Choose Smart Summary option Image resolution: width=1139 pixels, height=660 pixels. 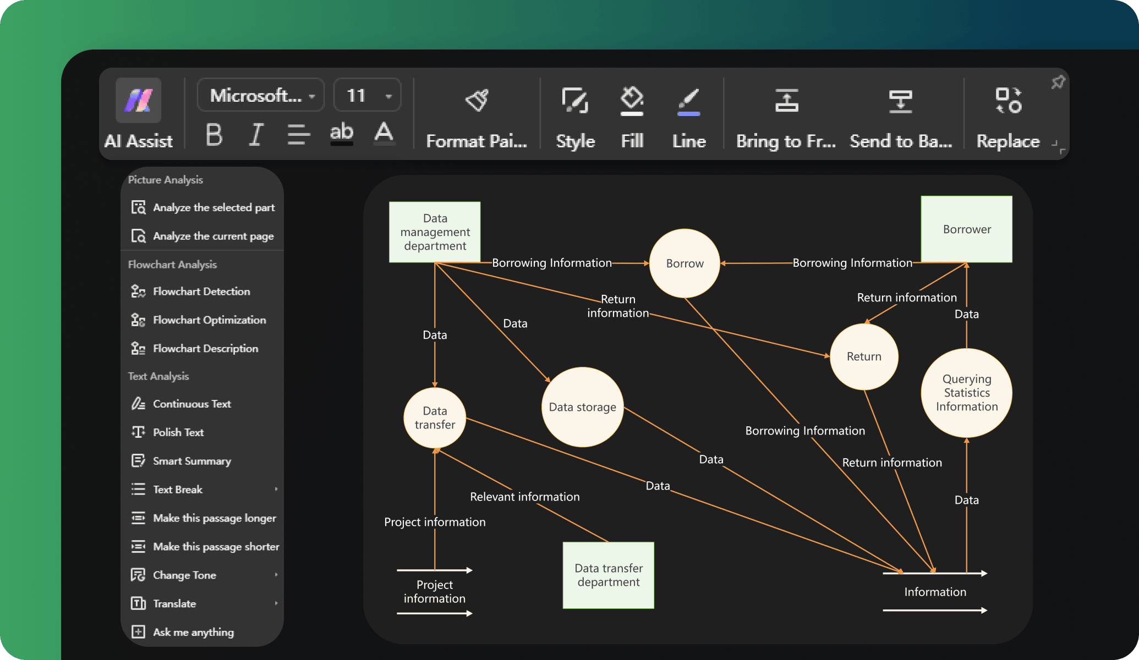(x=202, y=461)
